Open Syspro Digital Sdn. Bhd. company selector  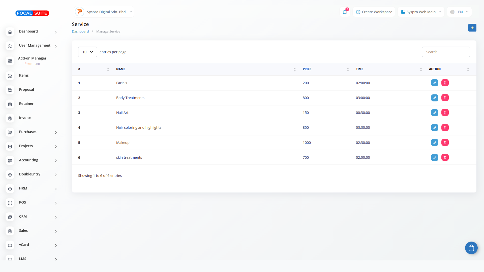tap(104, 12)
